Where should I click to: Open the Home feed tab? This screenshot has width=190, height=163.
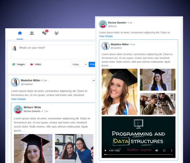tap(20, 33)
